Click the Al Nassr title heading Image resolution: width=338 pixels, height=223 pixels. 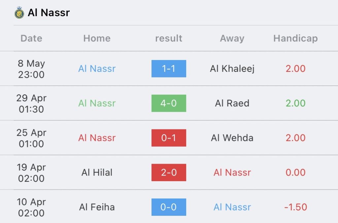click(49, 13)
